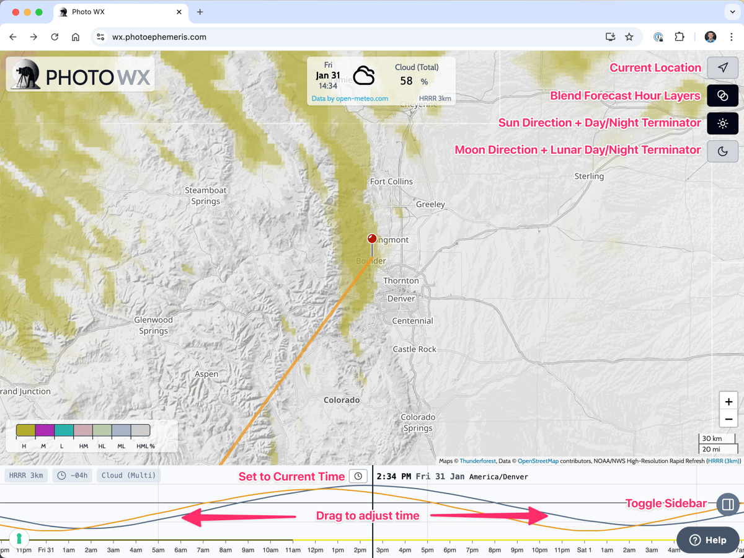
Task: Open the OpenStreetMap attribution link
Action: [538, 461]
